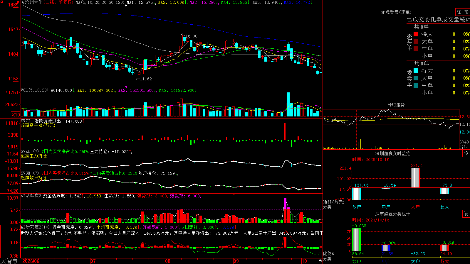Screen dimensions: 470x264
Task: Select the 深市超赢分类统计 panel title
Action: (393, 214)
